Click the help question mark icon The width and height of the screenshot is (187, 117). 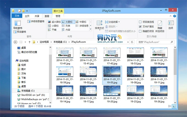click(175, 16)
